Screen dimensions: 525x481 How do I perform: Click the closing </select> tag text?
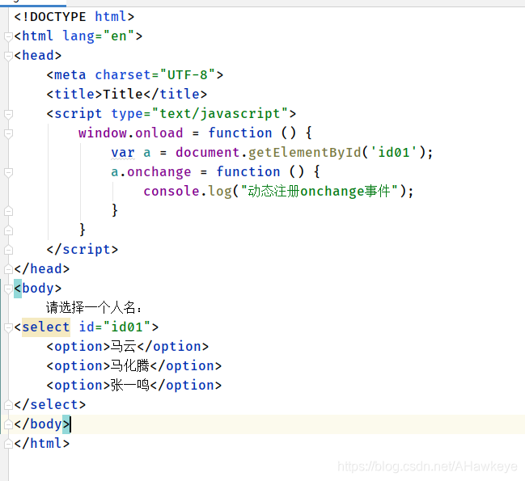50,405
